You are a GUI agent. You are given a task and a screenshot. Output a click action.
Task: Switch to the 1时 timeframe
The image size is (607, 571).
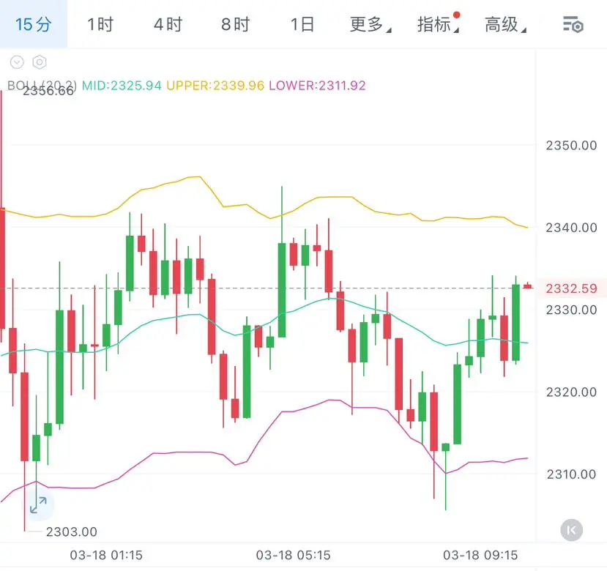point(100,25)
